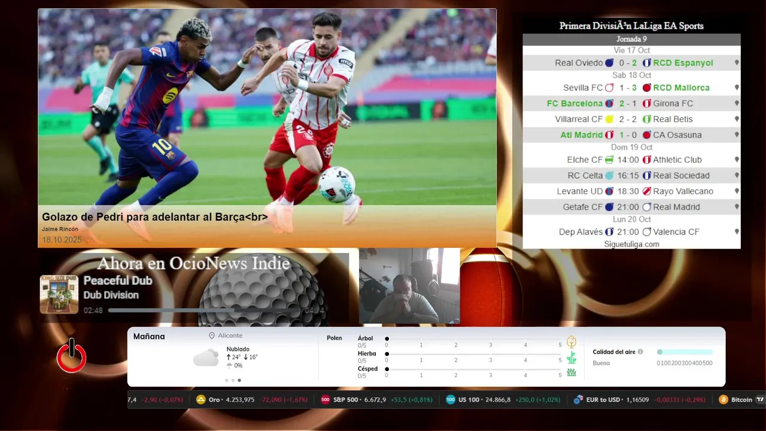Click the EUR to USD flag icon
The width and height of the screenshot is (766, 431).
click(578, 399)
